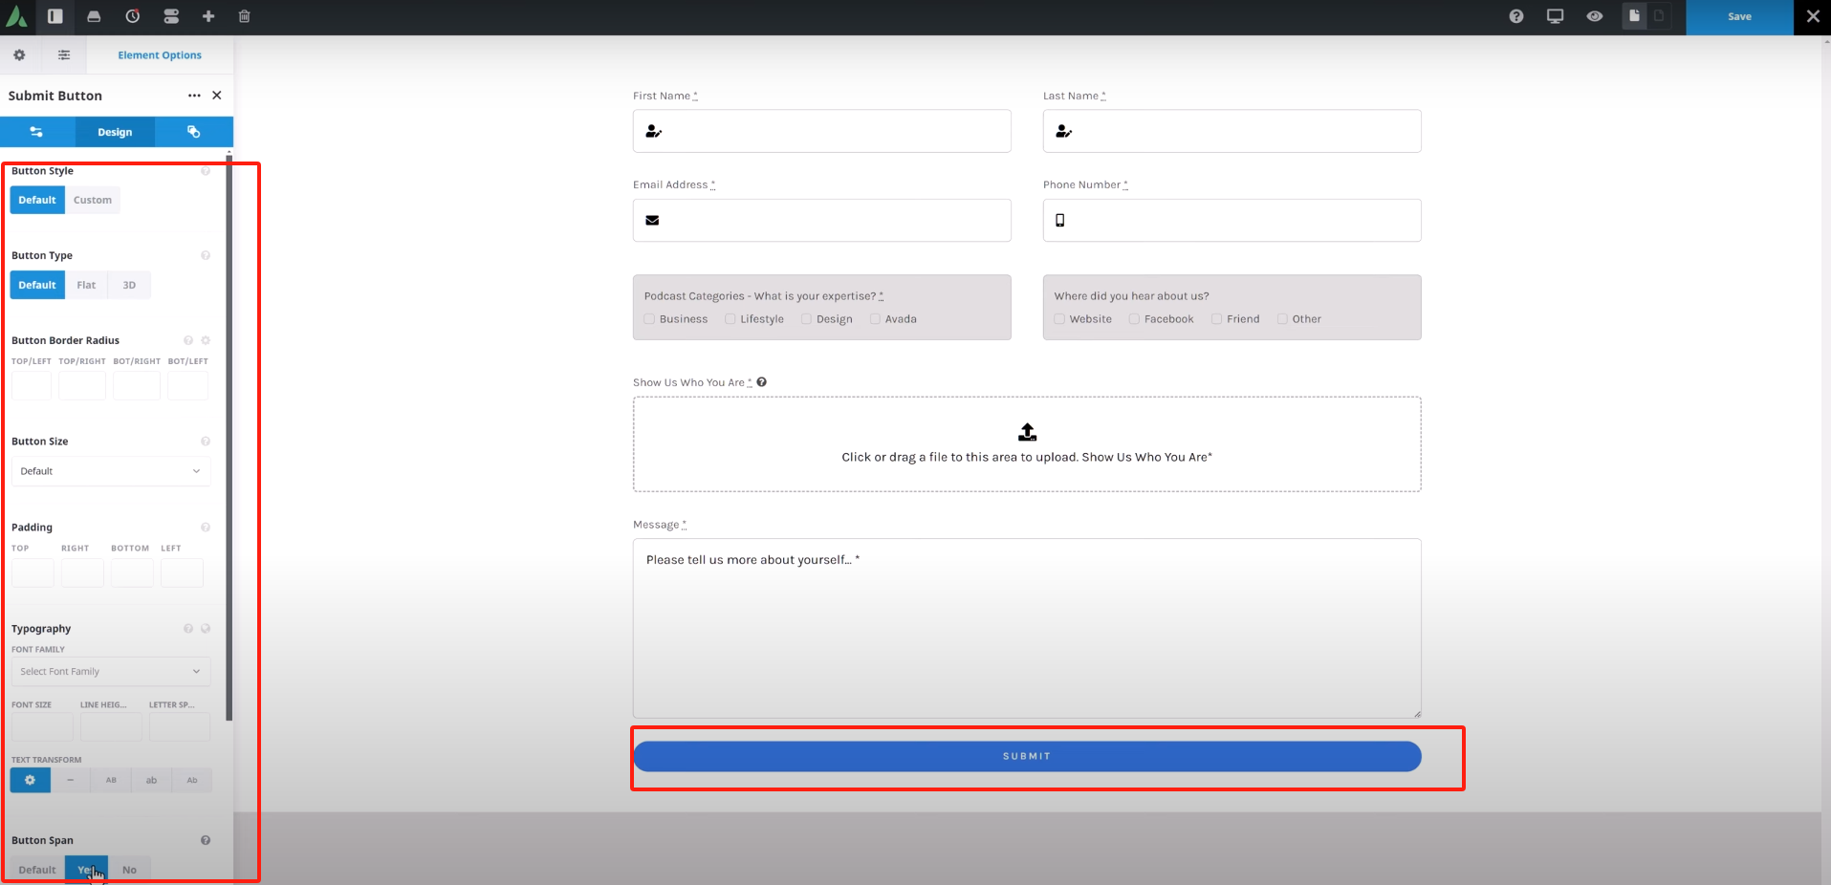Tick the Facebook checkbox

pos(1135,319)
